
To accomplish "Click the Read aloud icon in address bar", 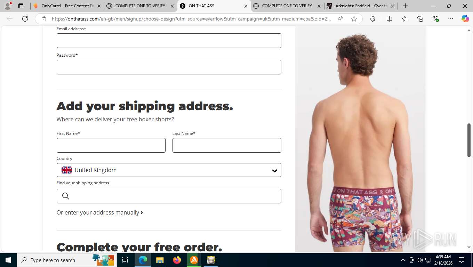I will click(340, 19).
